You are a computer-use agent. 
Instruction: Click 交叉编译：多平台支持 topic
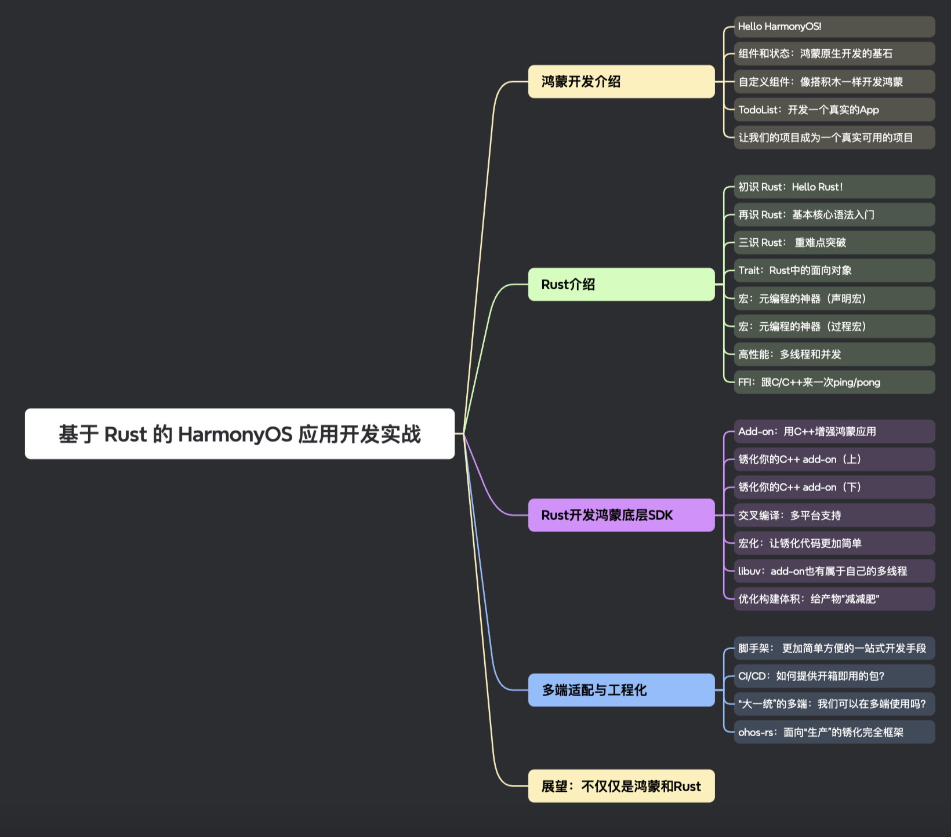point(834,515)
